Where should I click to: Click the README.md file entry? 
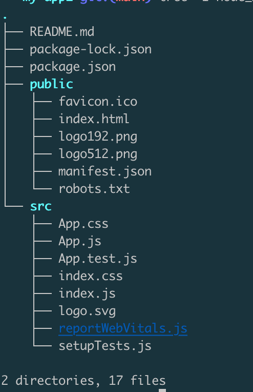(x=62, y=32)
